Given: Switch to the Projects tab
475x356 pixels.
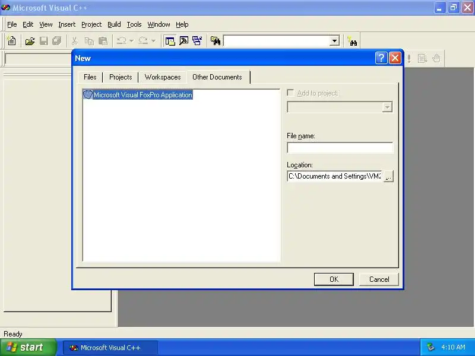Looking at the screenshot, I should (121, 77).
